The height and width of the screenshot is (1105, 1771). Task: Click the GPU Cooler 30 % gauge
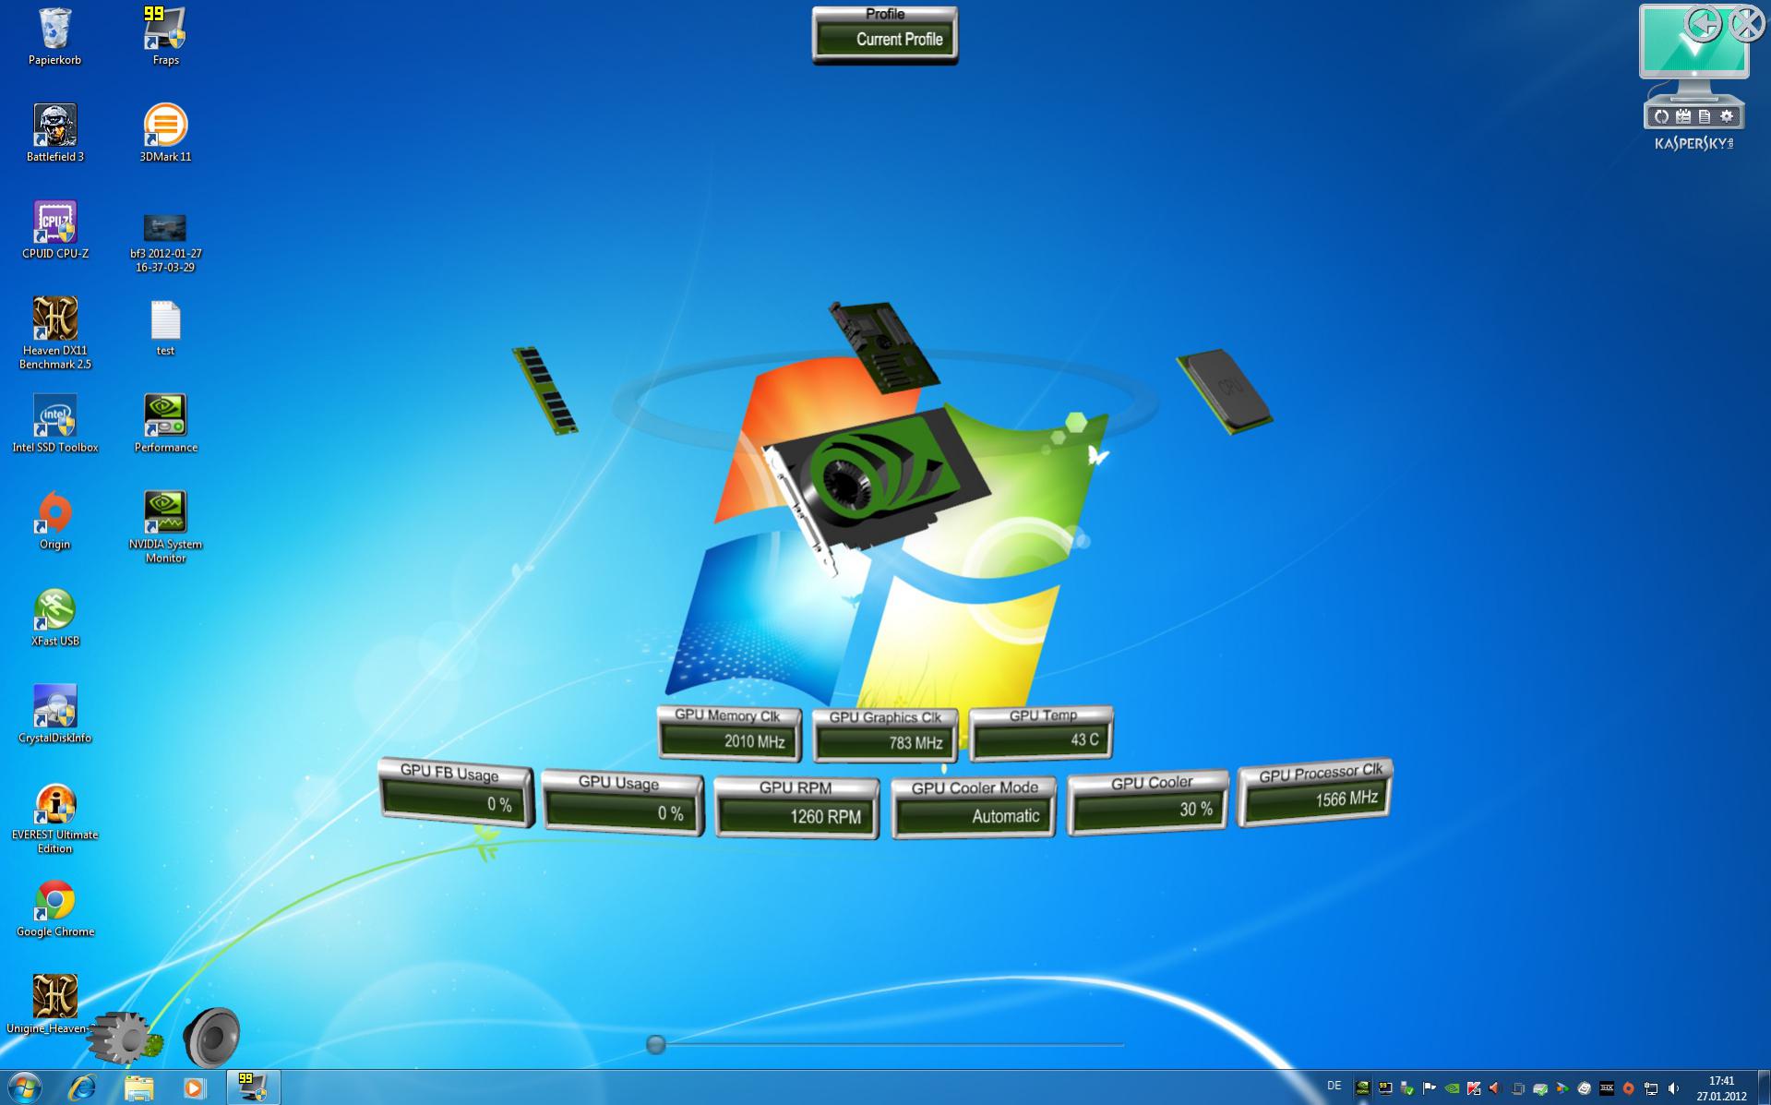[x=1148, y=803]
